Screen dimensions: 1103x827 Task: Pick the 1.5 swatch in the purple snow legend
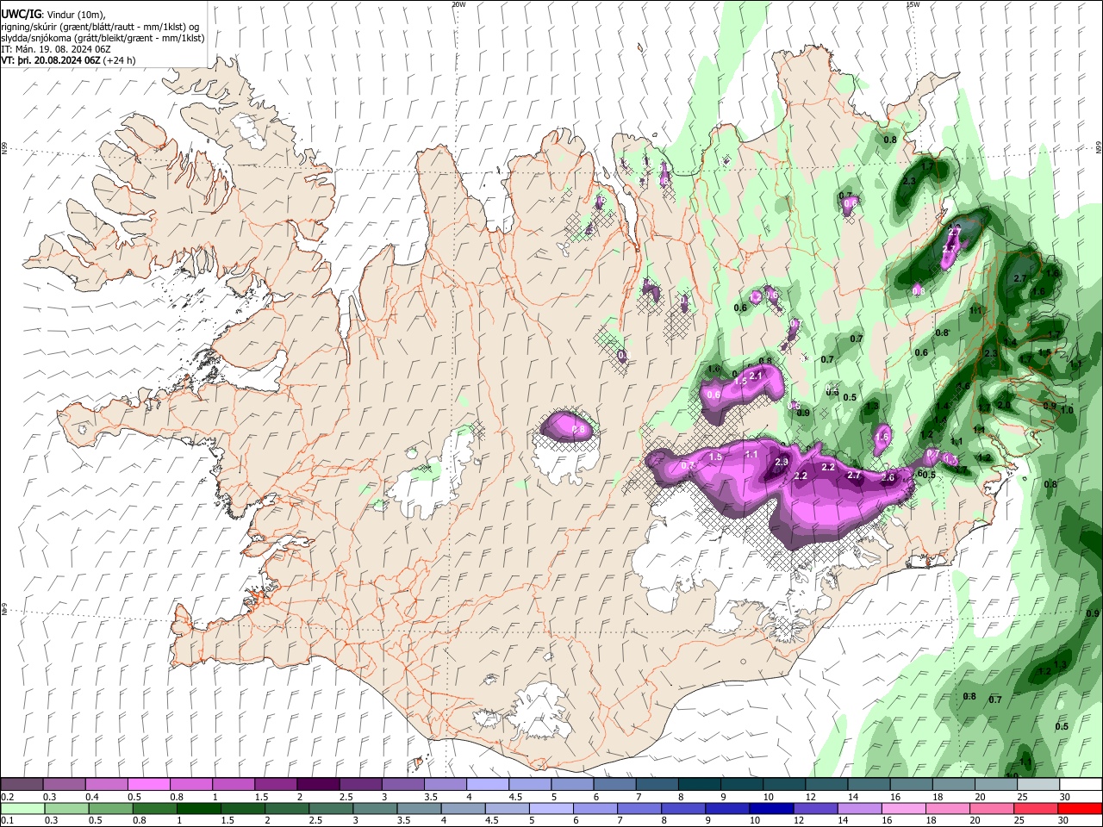(276, 784)
